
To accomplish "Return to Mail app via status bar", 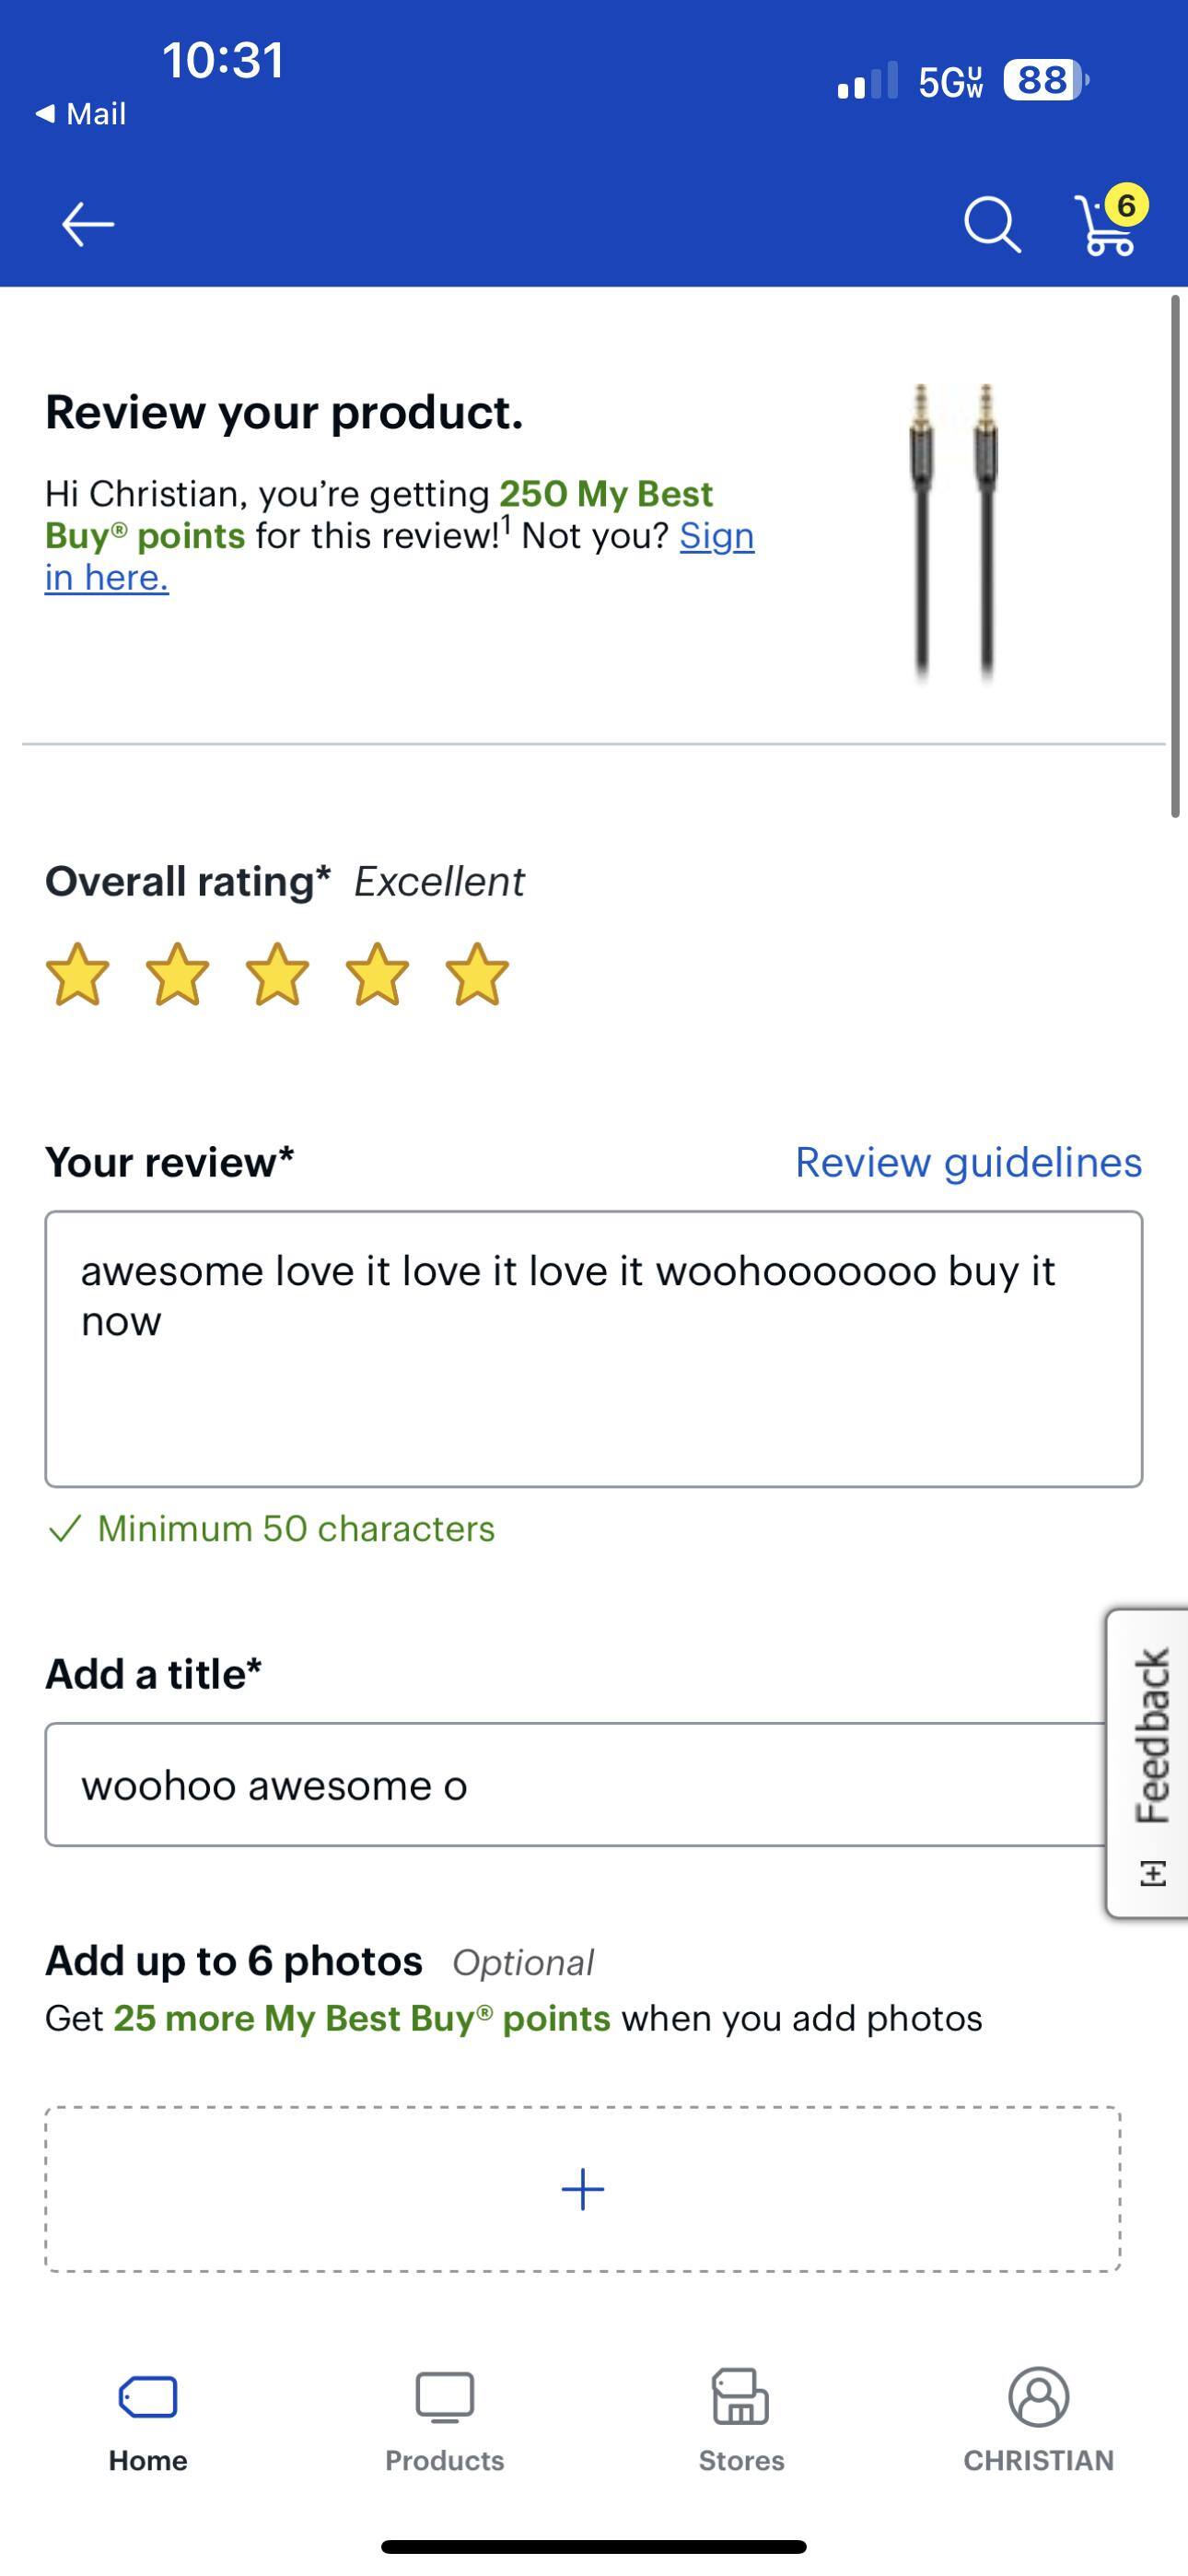I will (82, 114).
